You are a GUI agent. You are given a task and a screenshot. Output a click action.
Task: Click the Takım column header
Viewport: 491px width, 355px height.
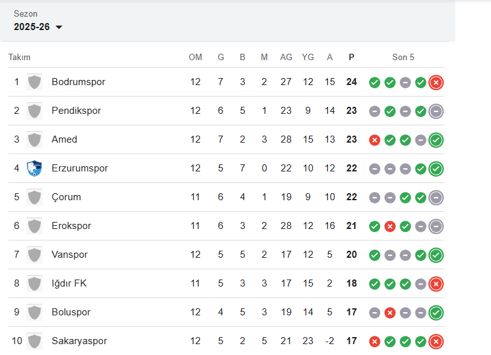coord(19,57)
